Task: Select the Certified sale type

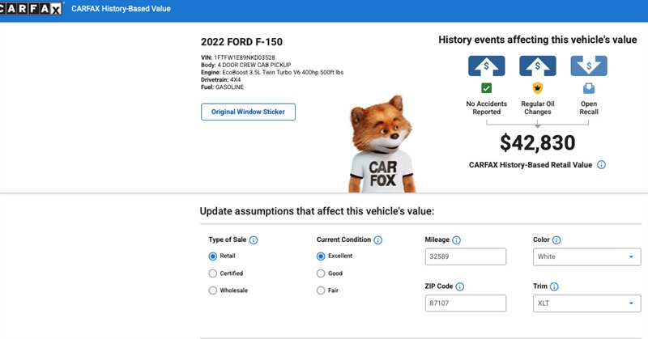Action: coord(213,273)
